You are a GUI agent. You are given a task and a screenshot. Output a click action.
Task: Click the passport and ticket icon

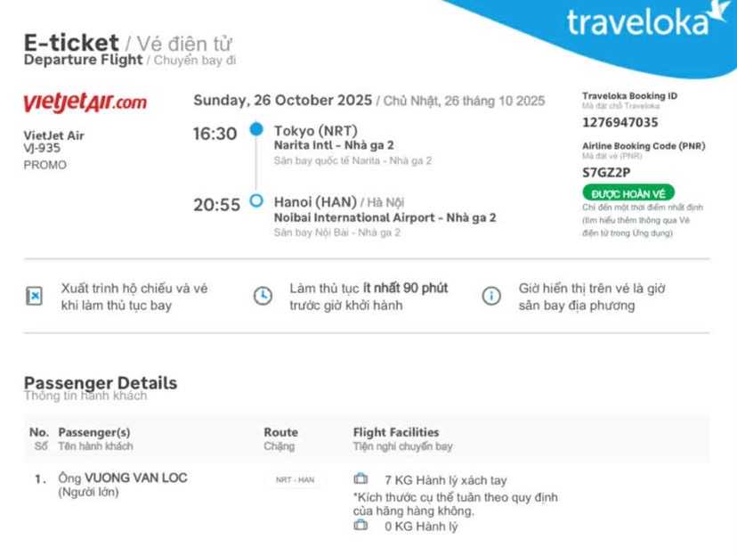(x=34, y=297)
